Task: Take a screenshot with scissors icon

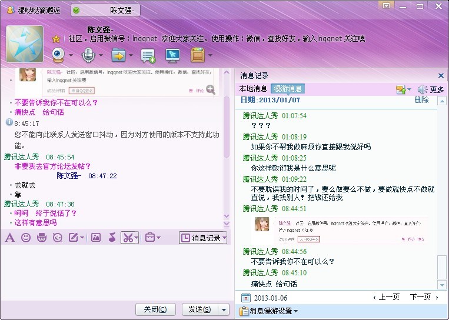Action: point(128,238)
